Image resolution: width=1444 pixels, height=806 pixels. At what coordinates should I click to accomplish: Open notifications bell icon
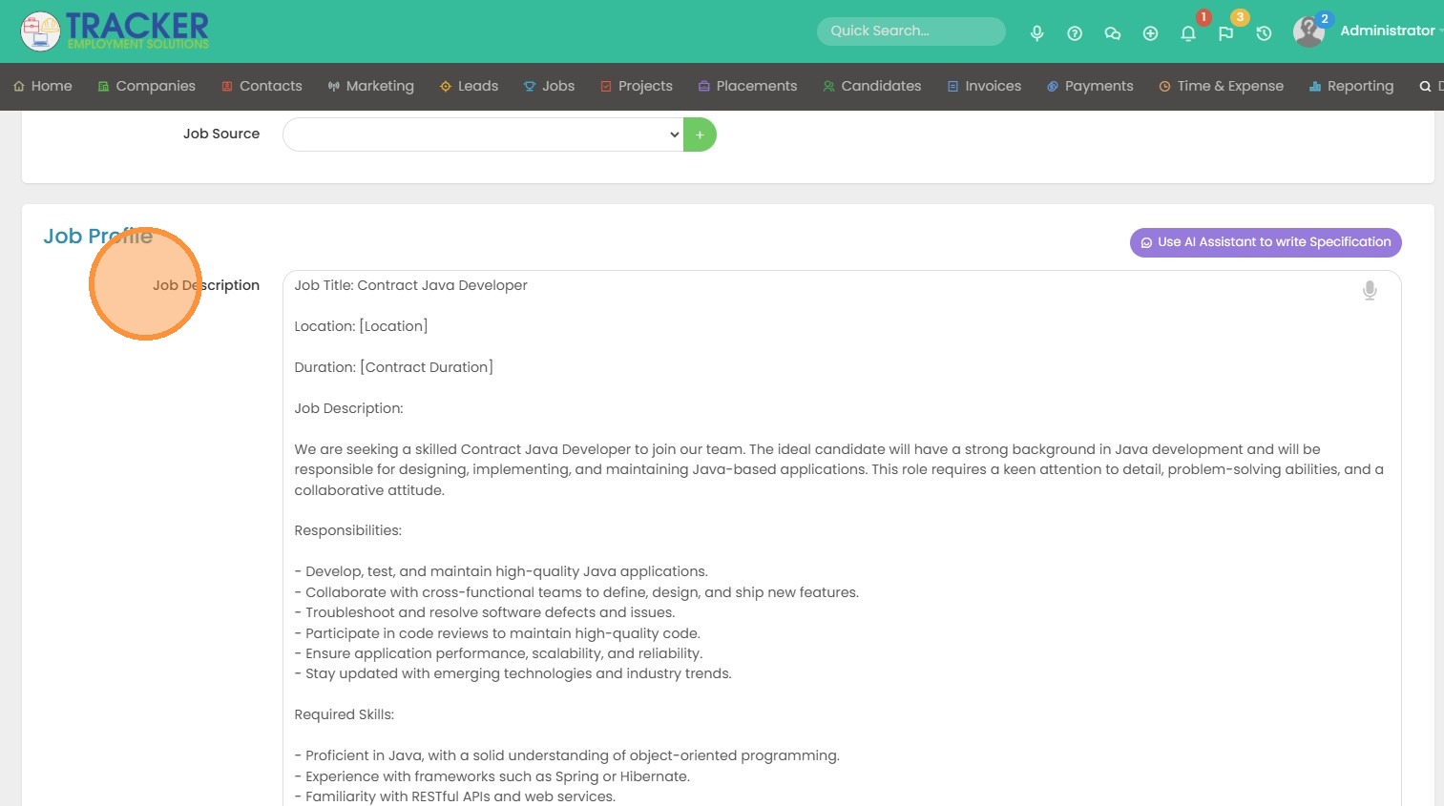[x=1188, y=33]
